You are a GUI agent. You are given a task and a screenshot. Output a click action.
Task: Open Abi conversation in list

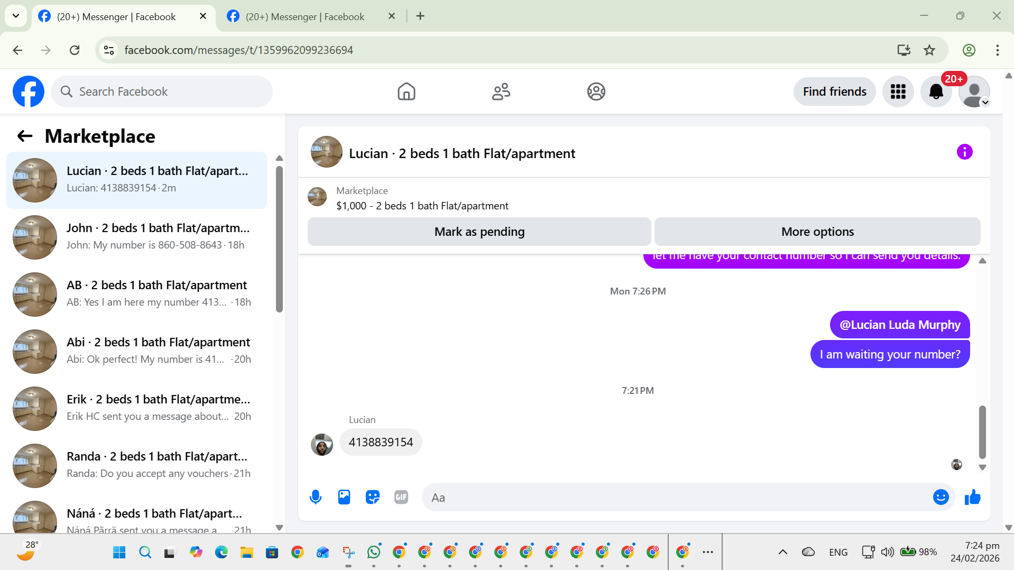136,352
